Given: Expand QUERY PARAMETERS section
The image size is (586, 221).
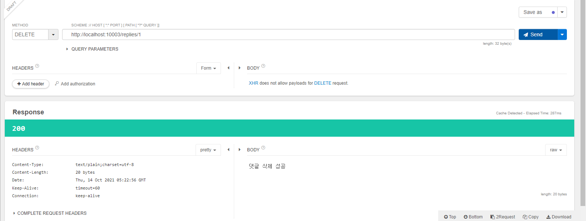Looking at the screenshot, I should click(92, 49).
